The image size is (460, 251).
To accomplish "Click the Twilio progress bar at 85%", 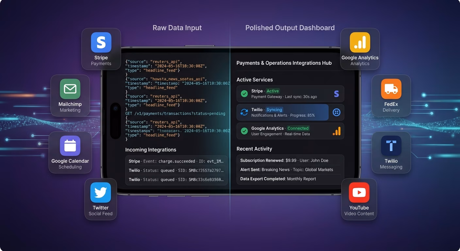I will coord(283,112).
